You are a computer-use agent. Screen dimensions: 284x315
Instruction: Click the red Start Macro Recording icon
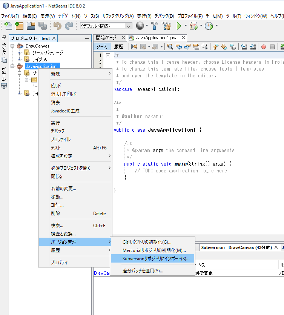coord(264,47)
